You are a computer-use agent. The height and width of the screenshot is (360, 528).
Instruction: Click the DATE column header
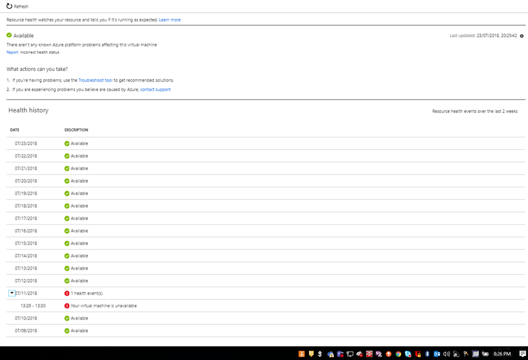14,130
